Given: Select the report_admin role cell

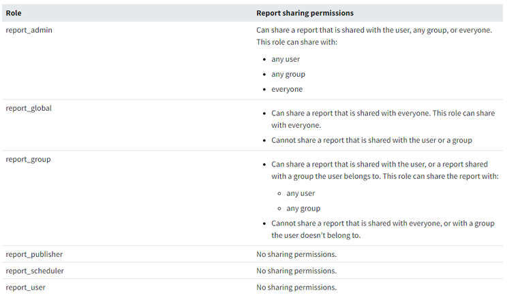Looking at the screenshot, I should (29, 30).
